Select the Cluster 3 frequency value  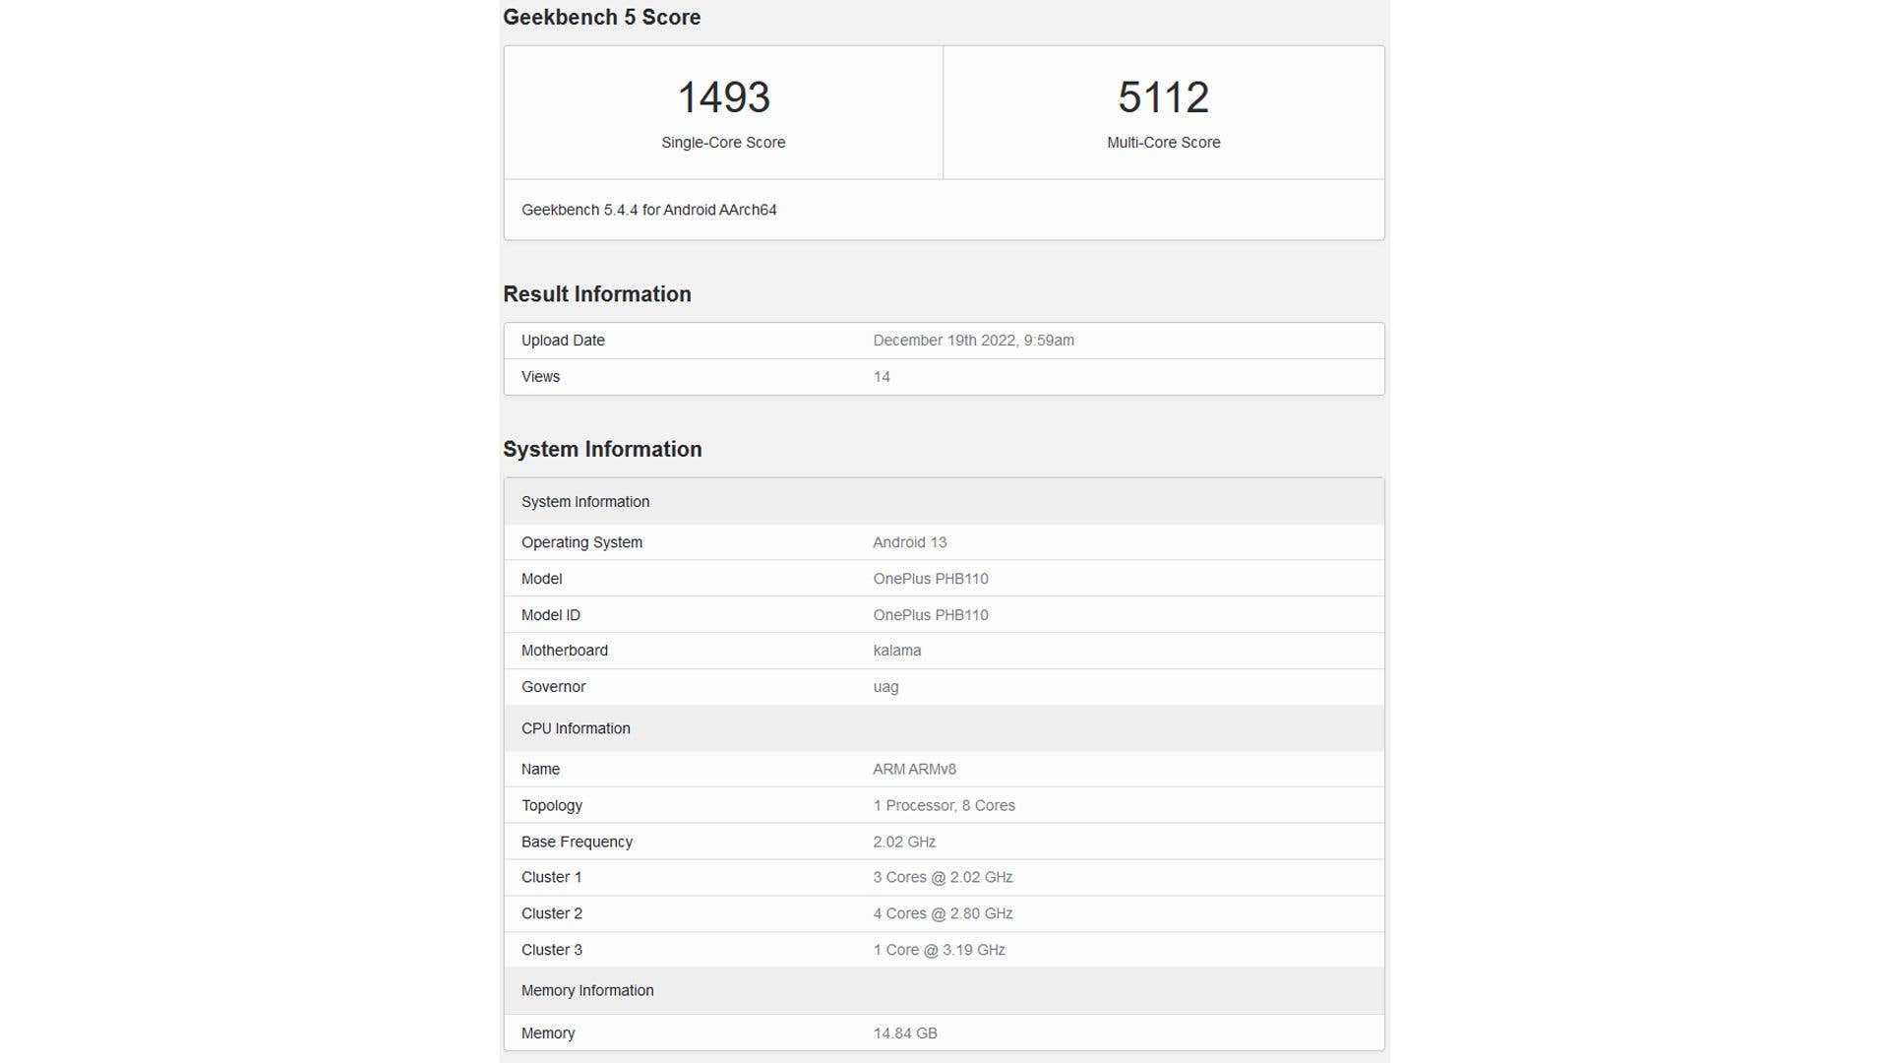939,950
